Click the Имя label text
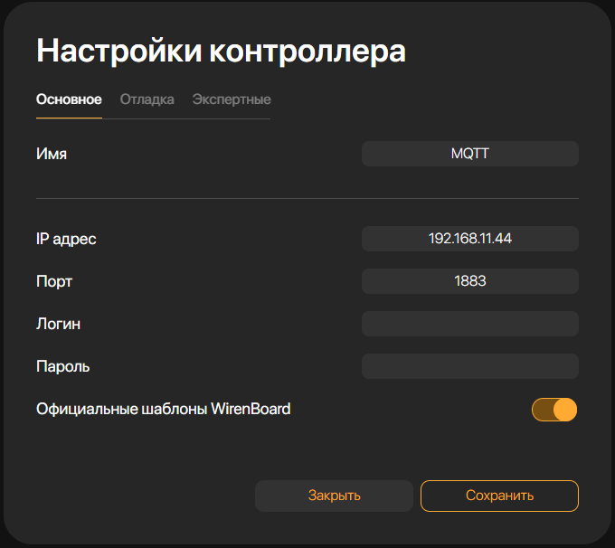This screenshot has height=548, width=615. tap(52, 155)
